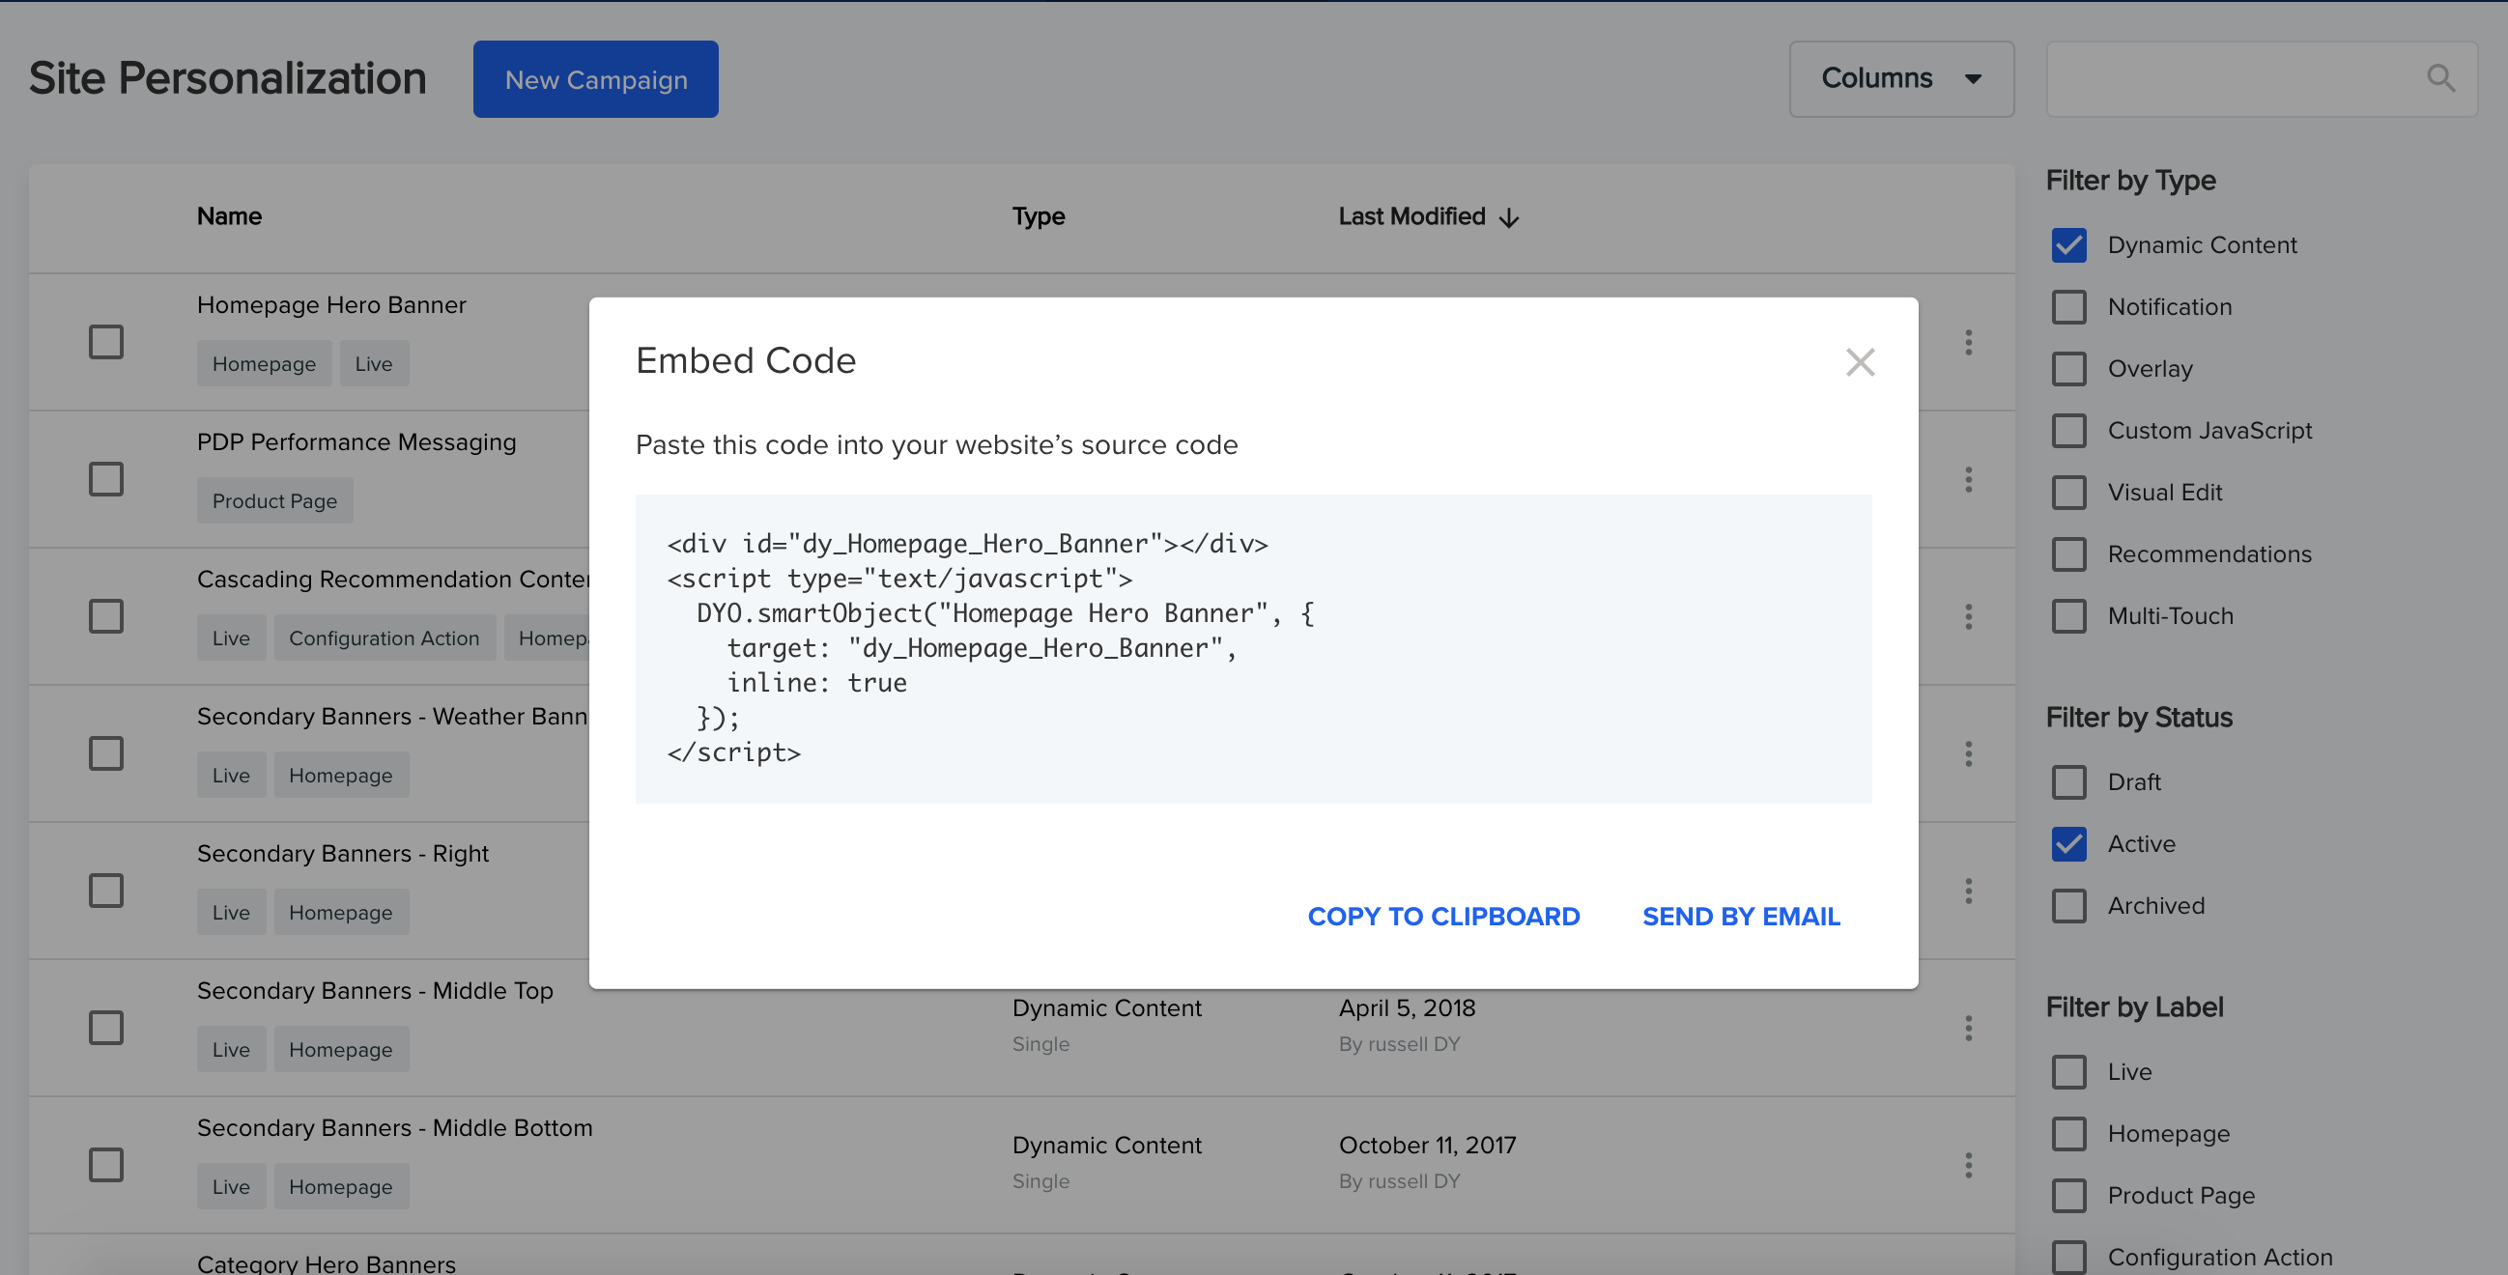Click inside the embed code block
The image size is (2508, 1275).
tap(1253, 648)
